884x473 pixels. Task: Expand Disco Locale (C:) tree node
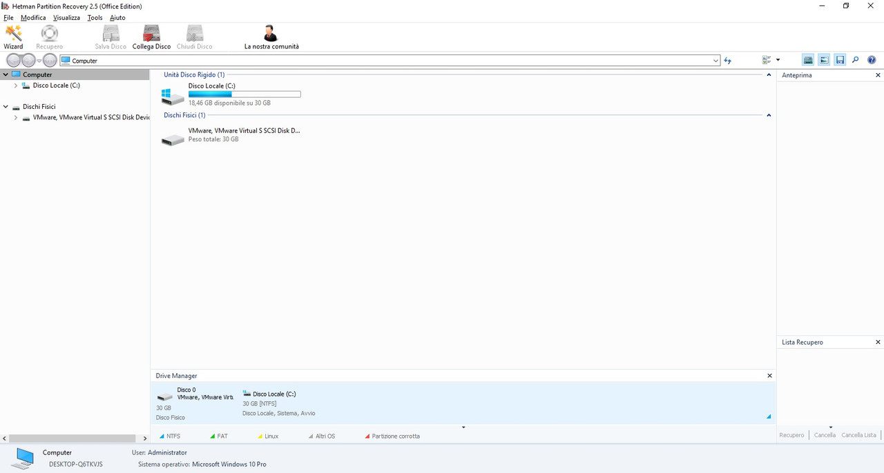pyautogui.click(x=16, y=85)
